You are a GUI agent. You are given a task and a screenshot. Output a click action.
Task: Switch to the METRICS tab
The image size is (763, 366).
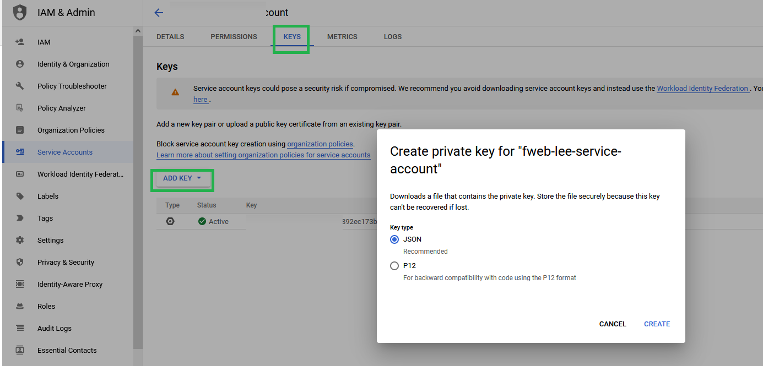[342, 37]
